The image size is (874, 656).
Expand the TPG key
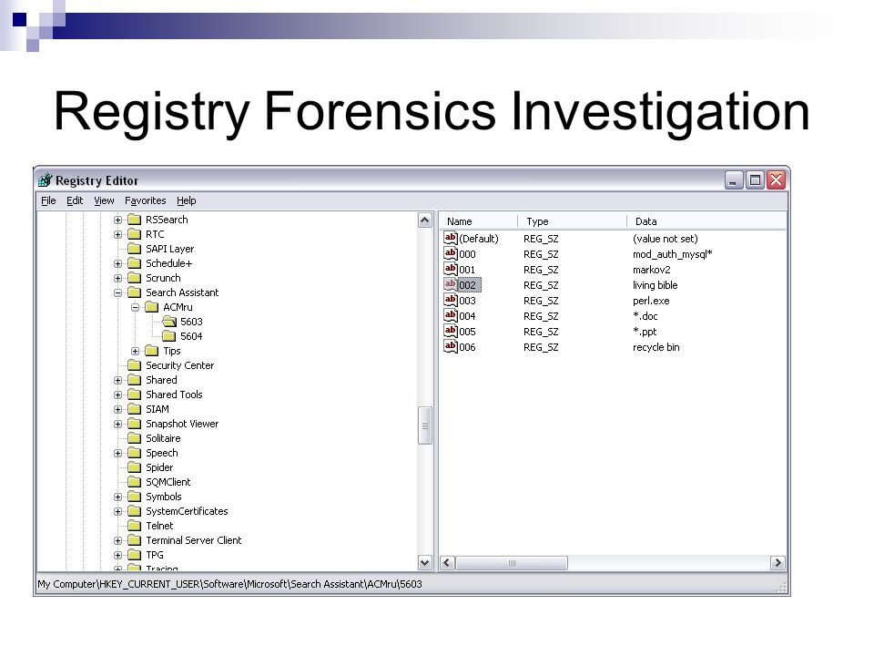point(117,555)
